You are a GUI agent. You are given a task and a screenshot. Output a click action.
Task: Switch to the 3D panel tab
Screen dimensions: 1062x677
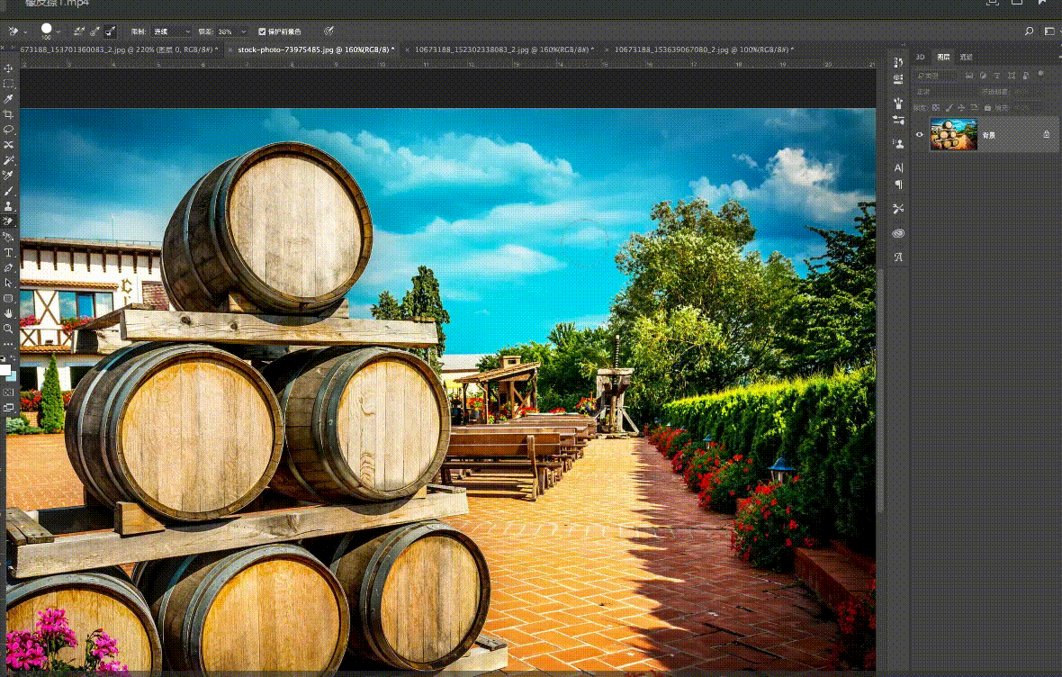[x=920, y=57]
